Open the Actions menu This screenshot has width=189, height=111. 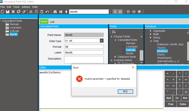click(x=26, y=7)
